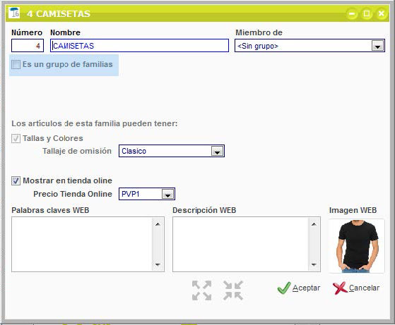Click down arrow of Descripción WEB scrollbar
Screen dimensions: 395x325
[x=314, y=264]
